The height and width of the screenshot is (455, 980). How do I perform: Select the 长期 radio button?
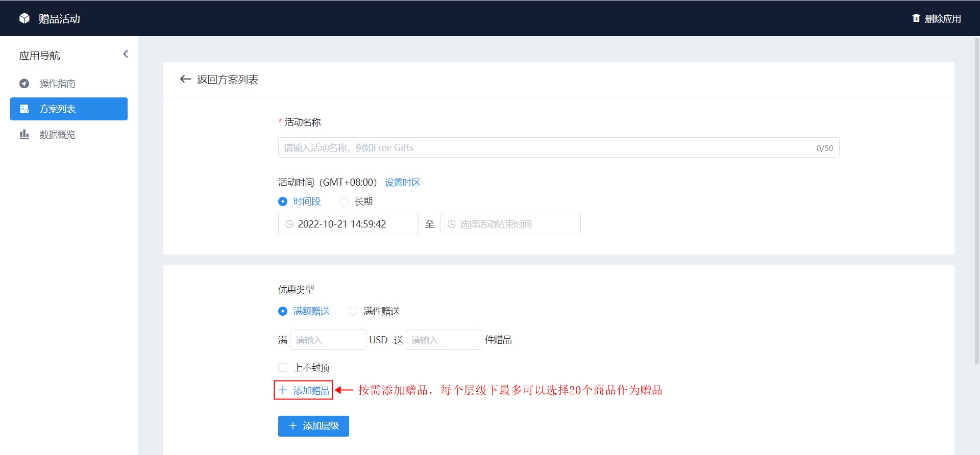(x=344, y=201)
